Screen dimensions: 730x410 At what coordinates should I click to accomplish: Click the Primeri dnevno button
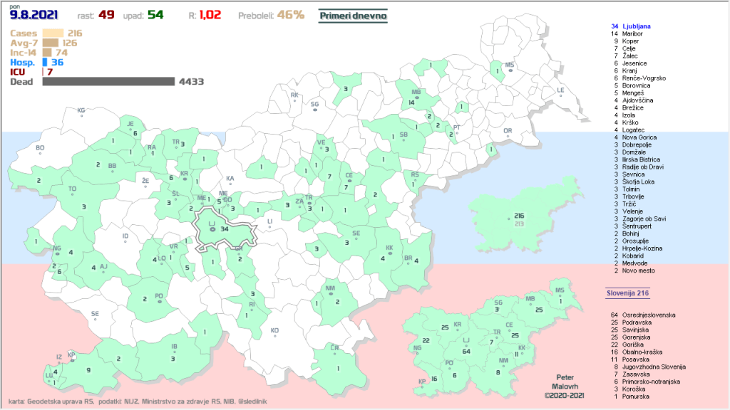point(353,14)
